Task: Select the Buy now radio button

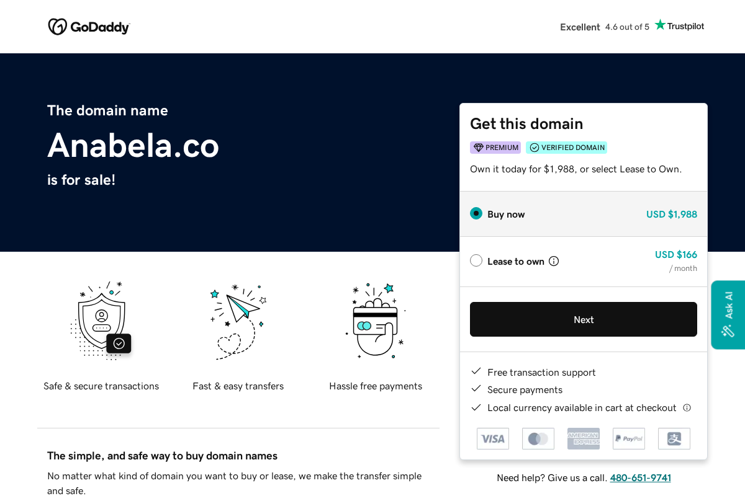Action: tap(476, 213)
